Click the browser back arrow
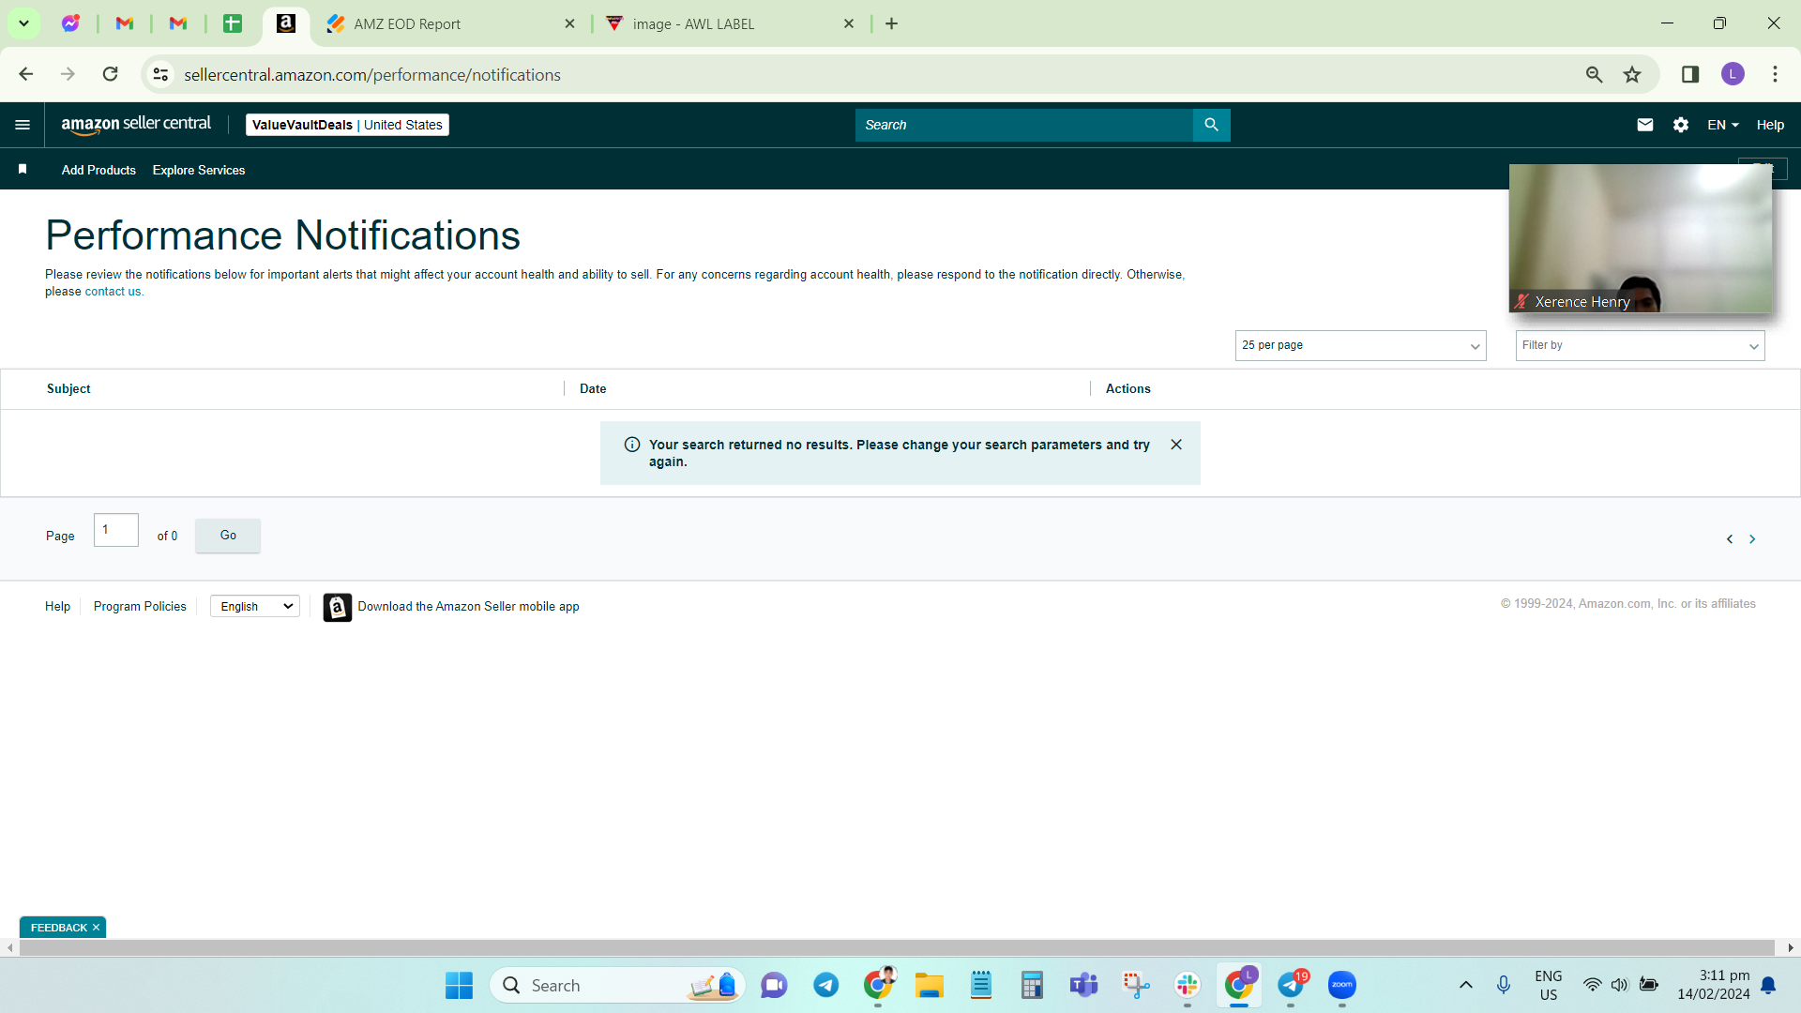The height and width of the screenshot is (1013, 1801). [x=26, y=74]
